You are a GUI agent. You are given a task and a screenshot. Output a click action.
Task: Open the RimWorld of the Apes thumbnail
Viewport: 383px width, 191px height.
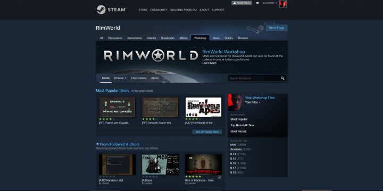coord(203,107)
